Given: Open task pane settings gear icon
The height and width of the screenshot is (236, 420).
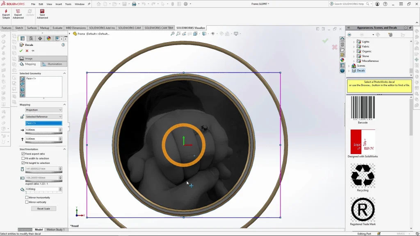Looking at the screenshot, I should [x=406, y=28].
